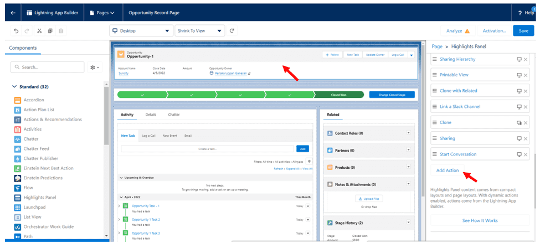Click the drag handle of Sharing action

(x=435, y=138)
